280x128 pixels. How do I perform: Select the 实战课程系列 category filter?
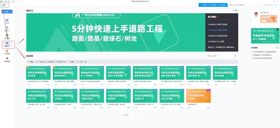[51, 62]
